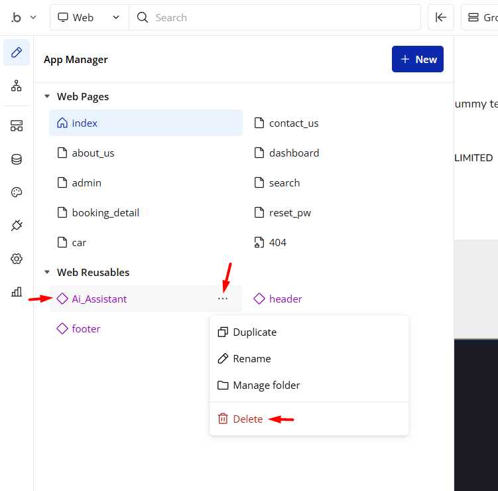Screen dimensions: 498x491
Task: Choose Duplicate from the context menu
Action: pos(255,332)
